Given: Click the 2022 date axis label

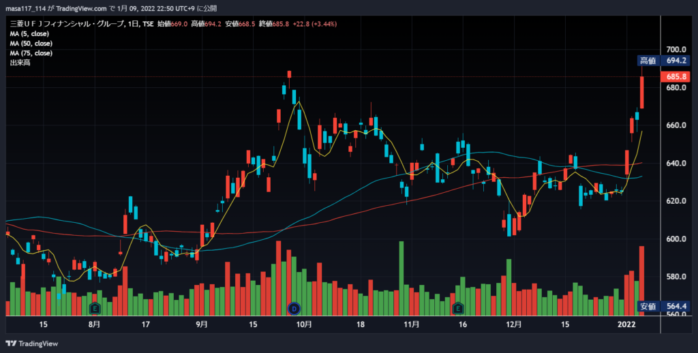Looking at the screenshot, I should point(627,324).
